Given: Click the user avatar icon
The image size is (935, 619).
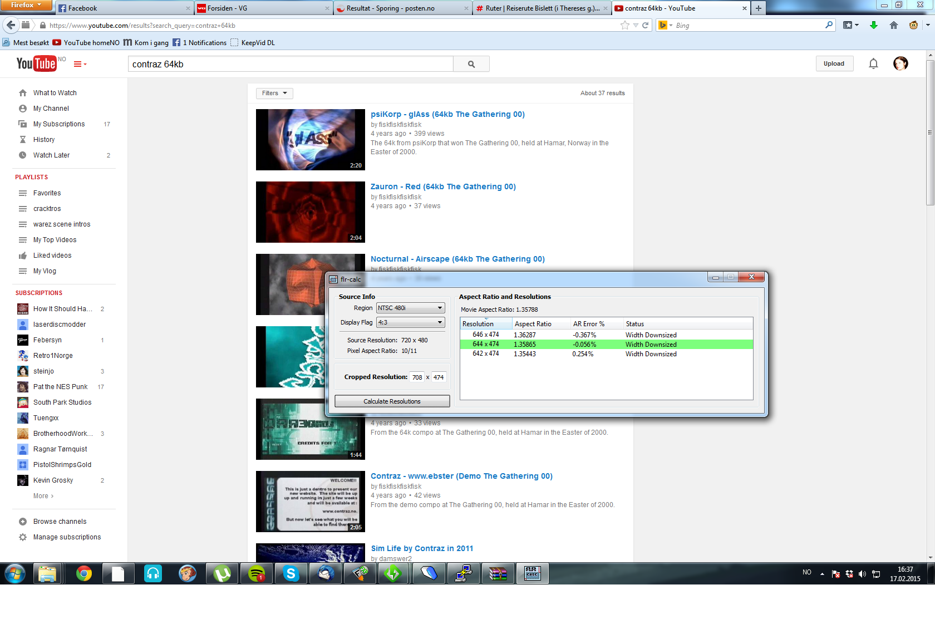Looking at the screenshot, I should point(900,63).
